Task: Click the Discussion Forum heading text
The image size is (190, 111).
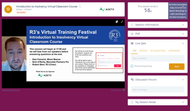Action: tap(146, 80)
